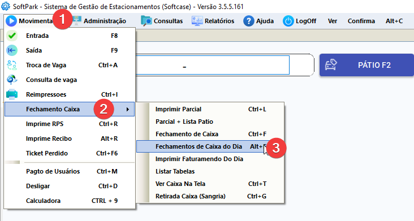Screen dimensions: 414x221
Task: Choose Pagto de Usuários menu entry
Action: 70,171
